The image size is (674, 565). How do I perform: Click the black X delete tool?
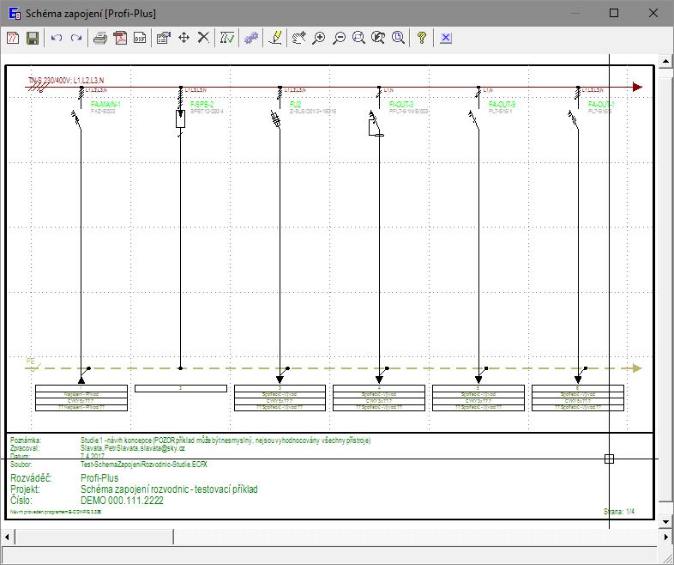click(x=203, y=38)
